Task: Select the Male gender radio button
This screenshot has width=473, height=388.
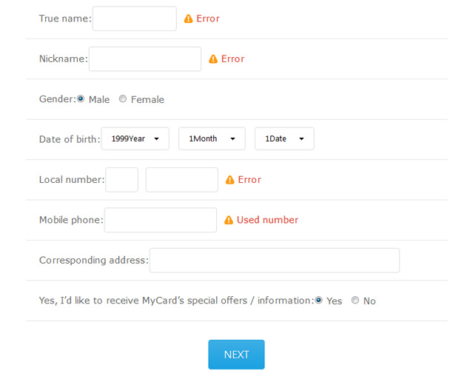Action: (81, 98)
